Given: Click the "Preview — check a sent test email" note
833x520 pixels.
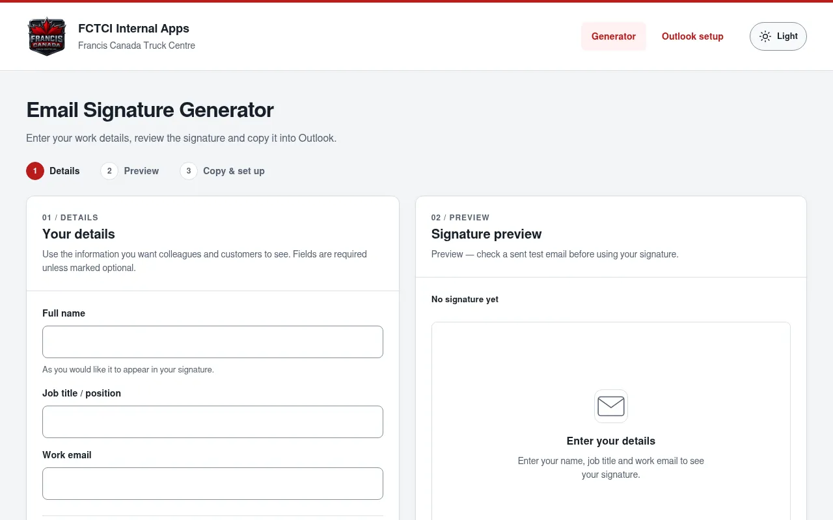Looking at the screenshot, I should (555, 254).
